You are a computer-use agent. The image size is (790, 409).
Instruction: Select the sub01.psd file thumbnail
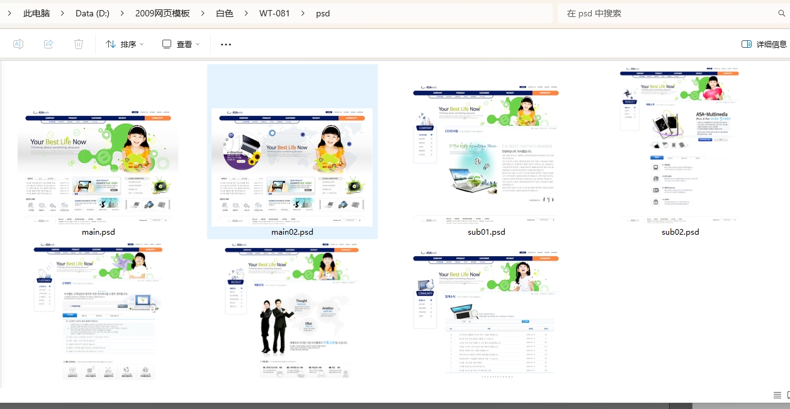[x=486, y=154]
